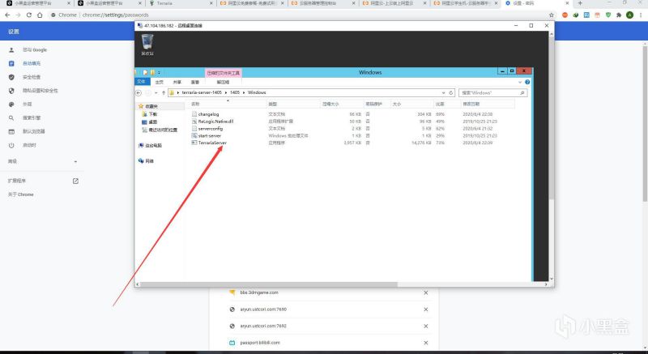Select 下载 (Downloads) in navigation pane
648x354 pixels.
point(150,114)
